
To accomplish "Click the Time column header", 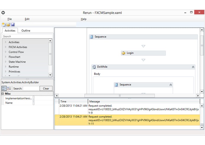I will 73,102.
